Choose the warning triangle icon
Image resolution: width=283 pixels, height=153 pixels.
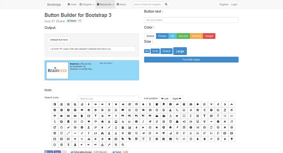(102, 145)
